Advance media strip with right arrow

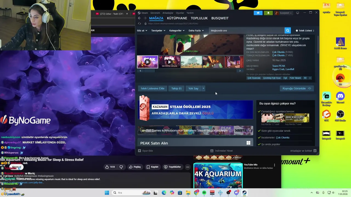point(240,71)
